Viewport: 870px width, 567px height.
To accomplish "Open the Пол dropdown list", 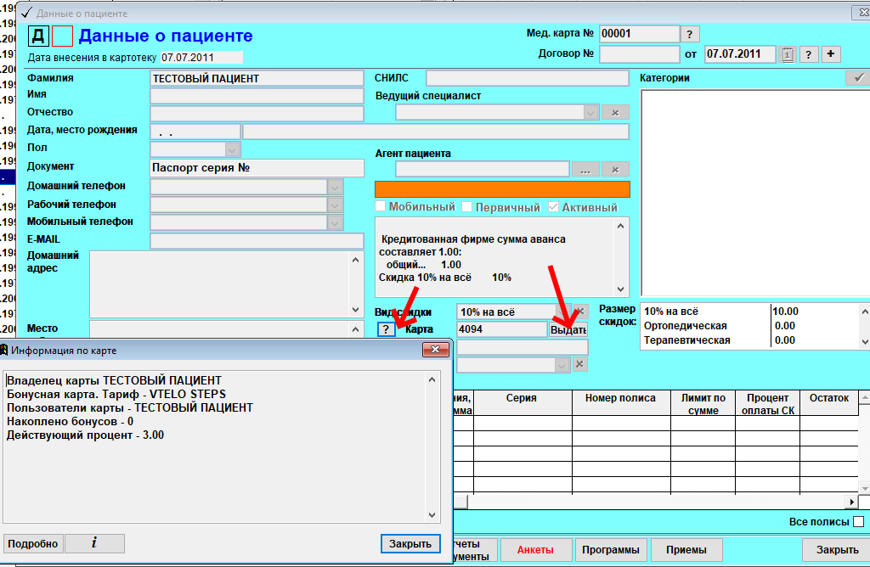I will coord(232,149).
